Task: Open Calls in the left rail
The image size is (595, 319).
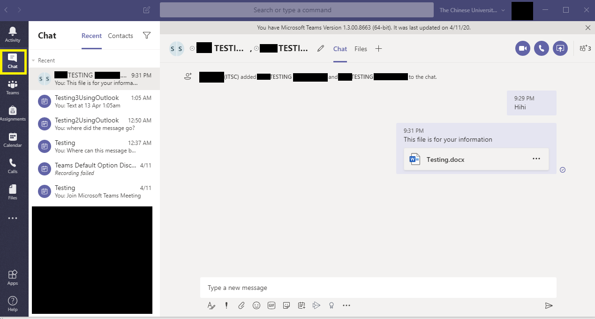Action: tap(13, 166)
